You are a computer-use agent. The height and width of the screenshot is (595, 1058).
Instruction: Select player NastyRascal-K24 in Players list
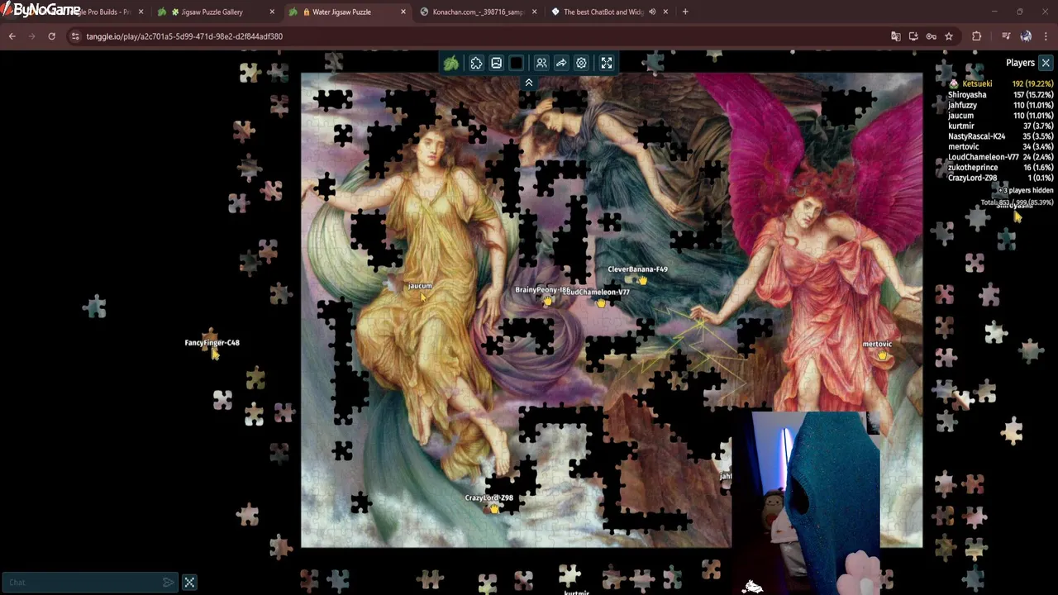point(977,136)
